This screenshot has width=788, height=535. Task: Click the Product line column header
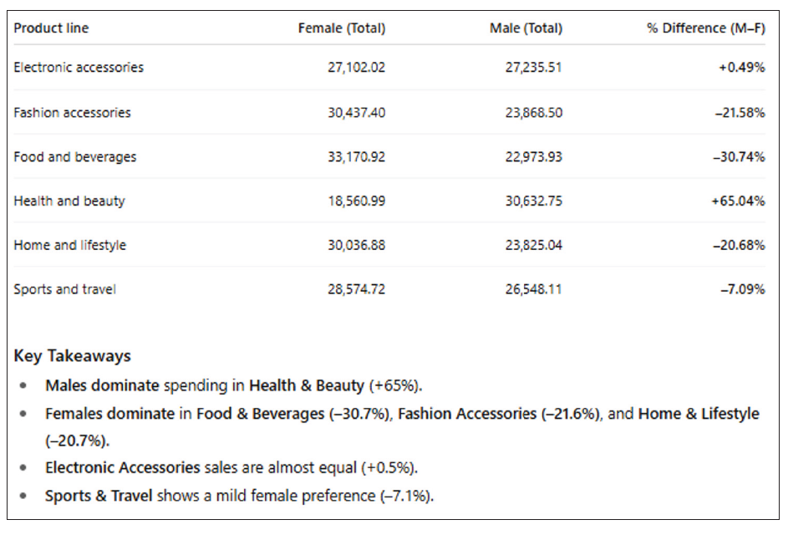(x=51, y=28)
